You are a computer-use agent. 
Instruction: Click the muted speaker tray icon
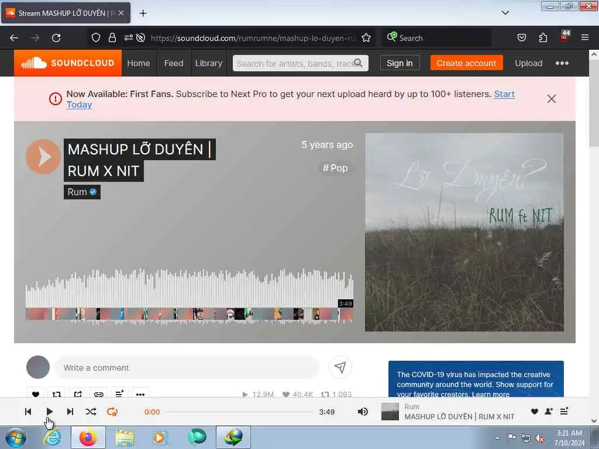[540, 438]
